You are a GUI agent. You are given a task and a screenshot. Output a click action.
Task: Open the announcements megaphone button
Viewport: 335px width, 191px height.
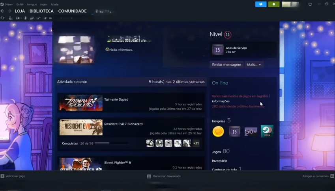coord(261,4)
